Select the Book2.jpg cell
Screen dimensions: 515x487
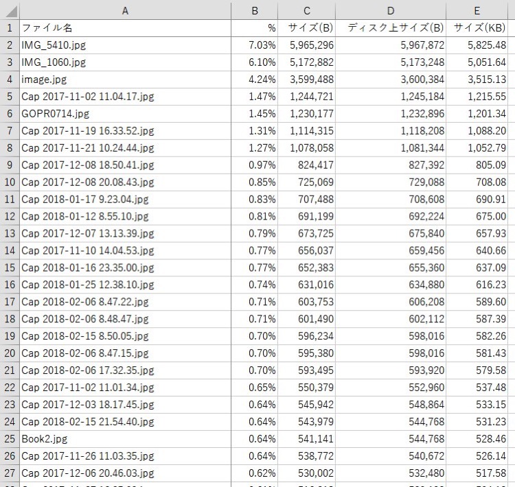tap(125, 439)
